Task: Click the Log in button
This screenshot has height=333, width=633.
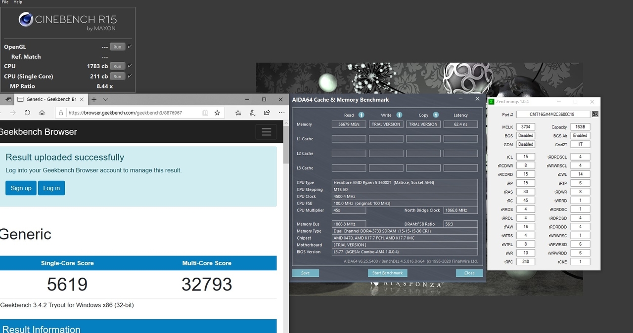Action: [x=51, y=188]
